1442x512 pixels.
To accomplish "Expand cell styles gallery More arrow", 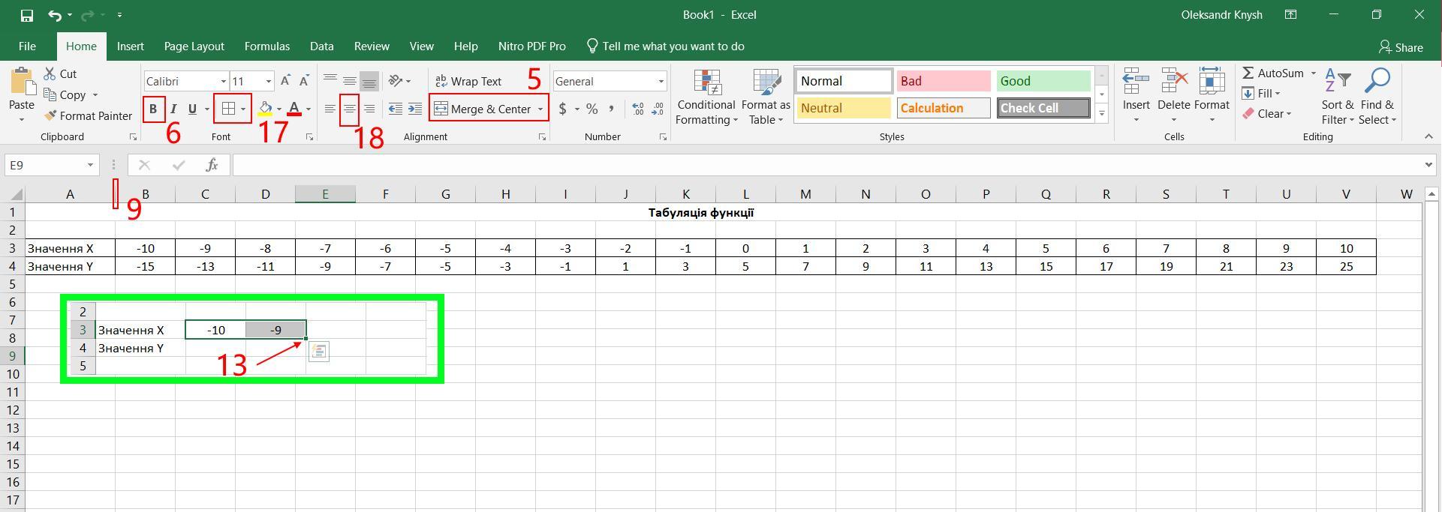I will click(1102, 114).
